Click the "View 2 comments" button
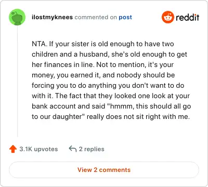Viewport: 208px width, 187px height. 104,170
